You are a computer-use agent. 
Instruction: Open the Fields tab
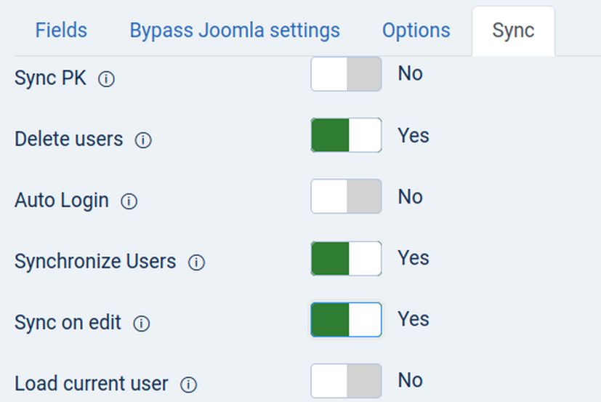coord(61,31)
